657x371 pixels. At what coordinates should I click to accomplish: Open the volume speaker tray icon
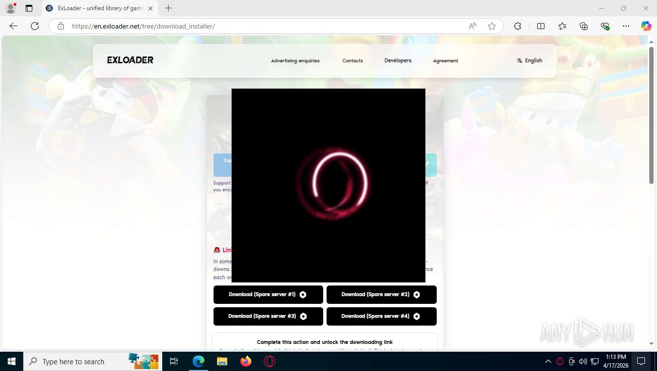point(583,361)
